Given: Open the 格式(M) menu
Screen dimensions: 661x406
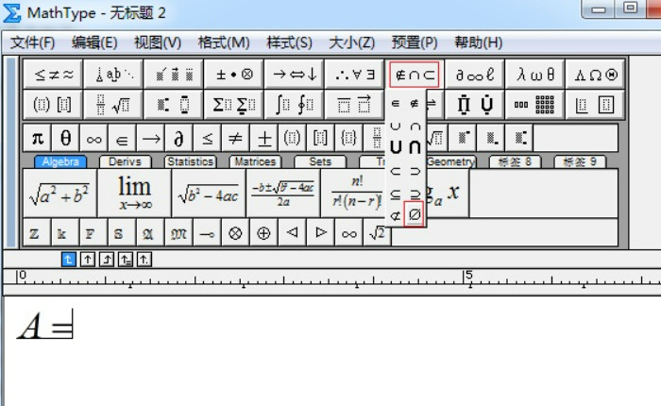Looking at the screenshot, I should [x=224, y=42].
